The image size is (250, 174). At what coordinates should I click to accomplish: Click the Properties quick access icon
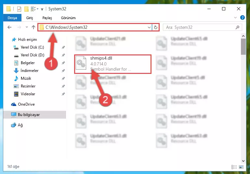19,9
